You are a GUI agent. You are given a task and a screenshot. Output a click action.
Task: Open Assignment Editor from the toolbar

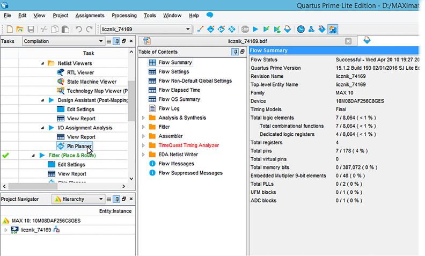tap(211, 29)
